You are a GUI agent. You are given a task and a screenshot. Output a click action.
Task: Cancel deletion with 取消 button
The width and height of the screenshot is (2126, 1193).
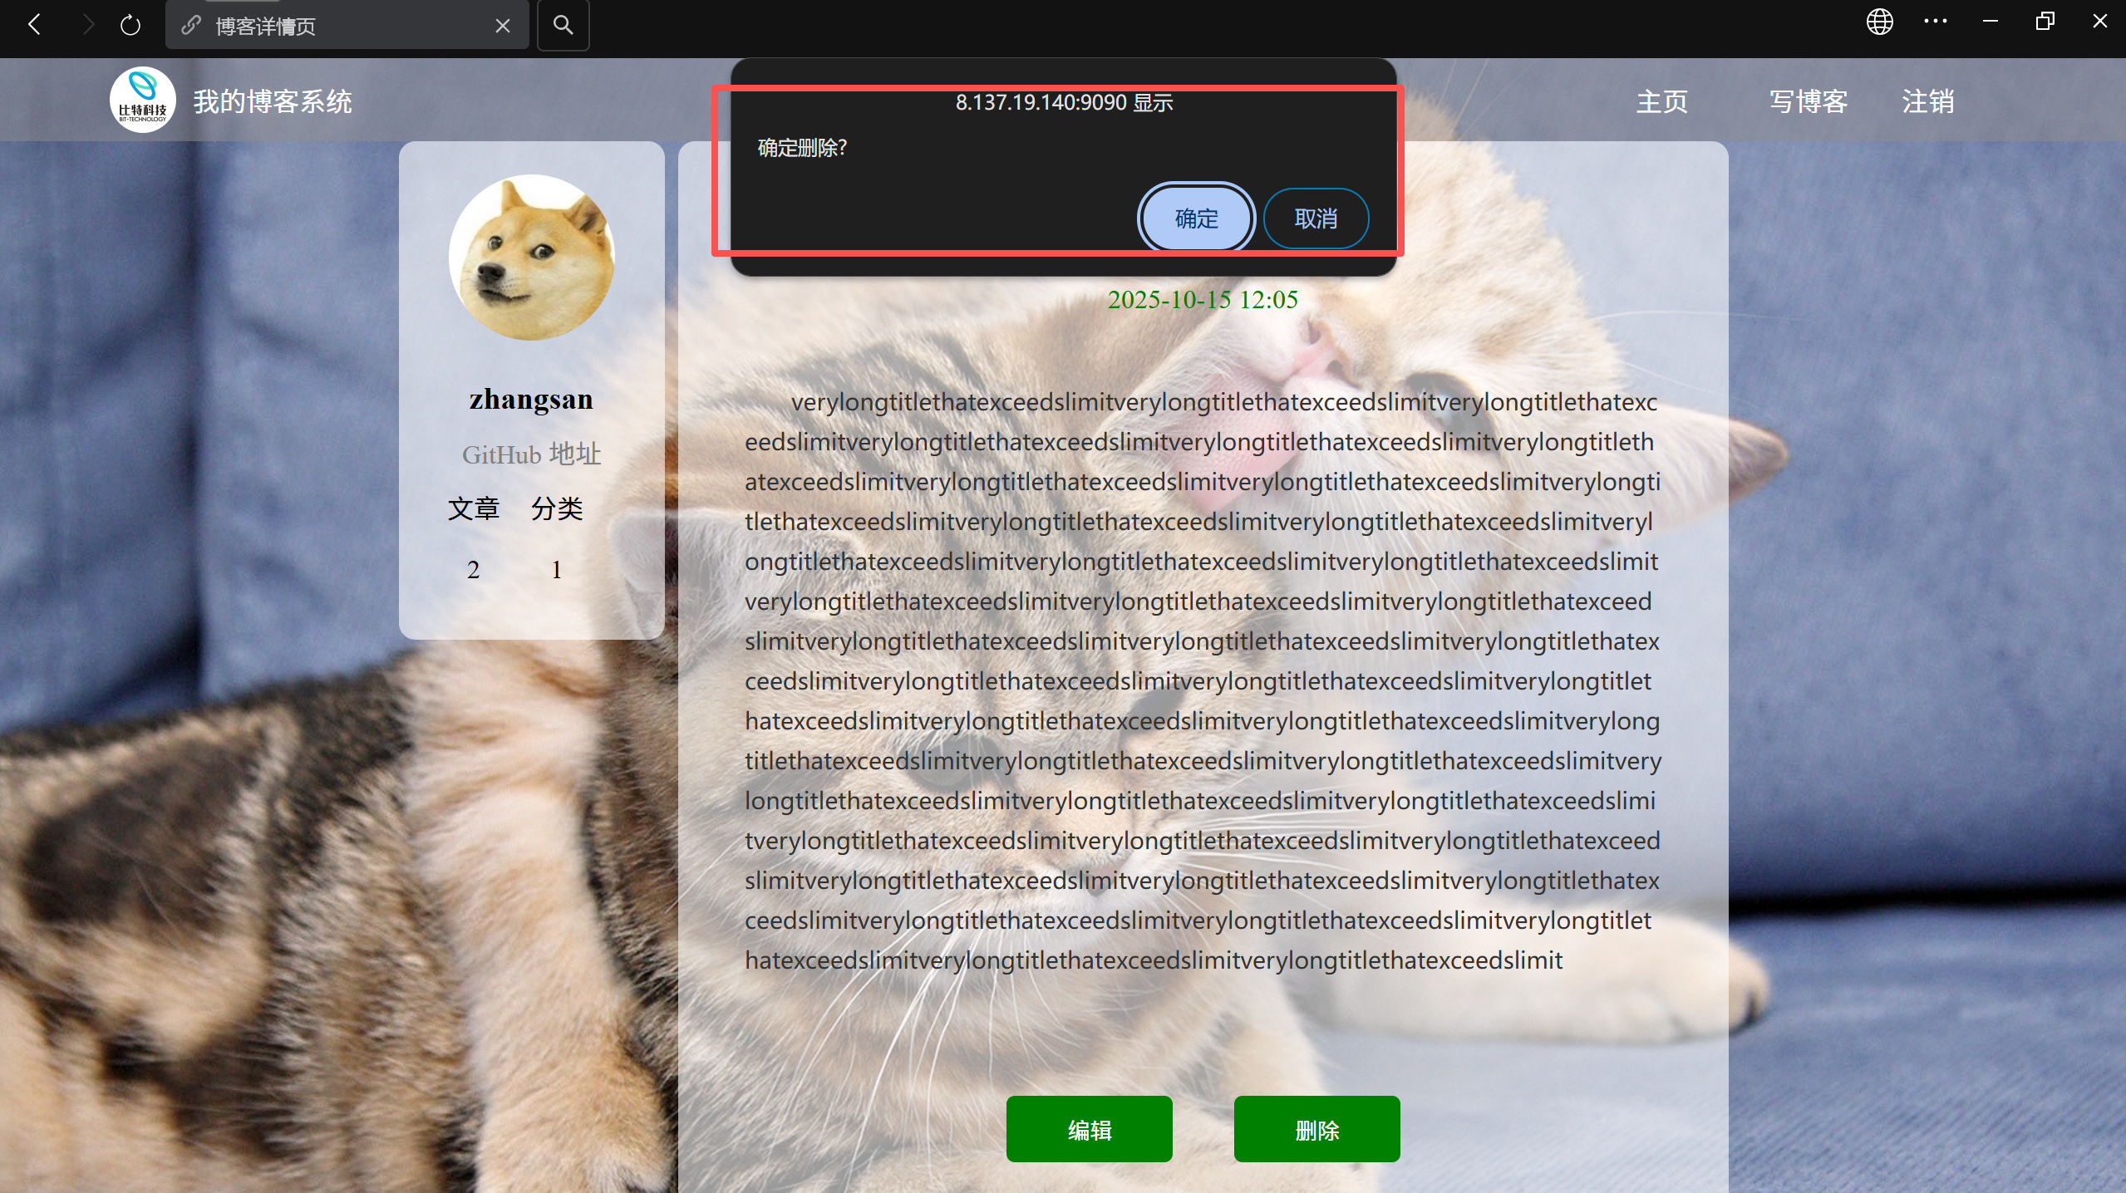tap(1316, 218)
